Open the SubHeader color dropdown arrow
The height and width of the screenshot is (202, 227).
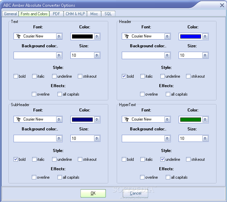point(97,120)
